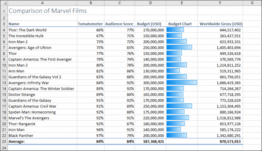Select column E header
This screenshot has width=262, height=151.
pos(181,3)
